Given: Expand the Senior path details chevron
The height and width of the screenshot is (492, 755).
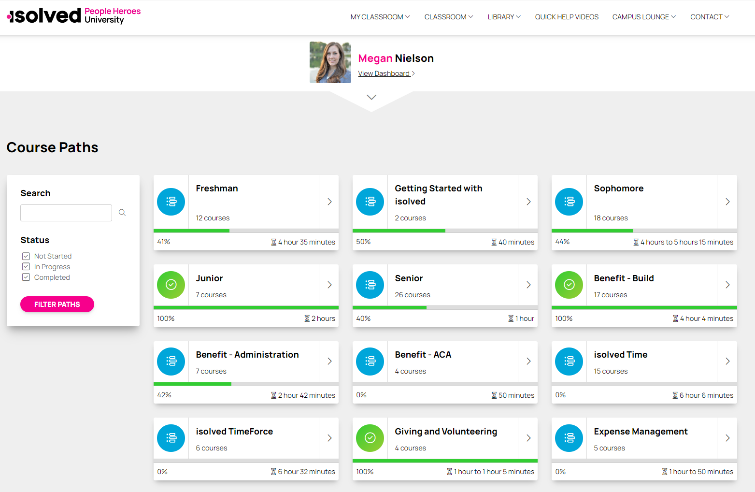Looking at the screenshot, I should coord(528,285).
